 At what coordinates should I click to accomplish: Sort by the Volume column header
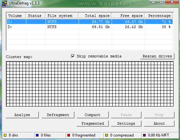click(16, 16)
